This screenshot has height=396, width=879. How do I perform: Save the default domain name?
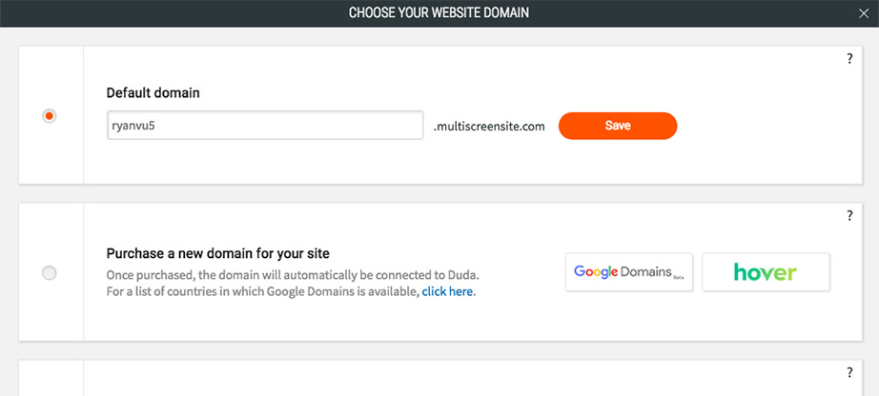(x=617, y=126)
